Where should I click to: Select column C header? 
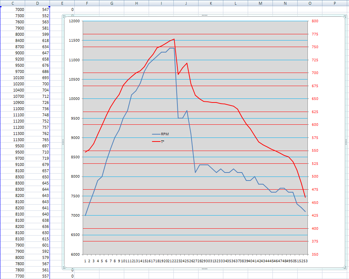click(12, 3)
